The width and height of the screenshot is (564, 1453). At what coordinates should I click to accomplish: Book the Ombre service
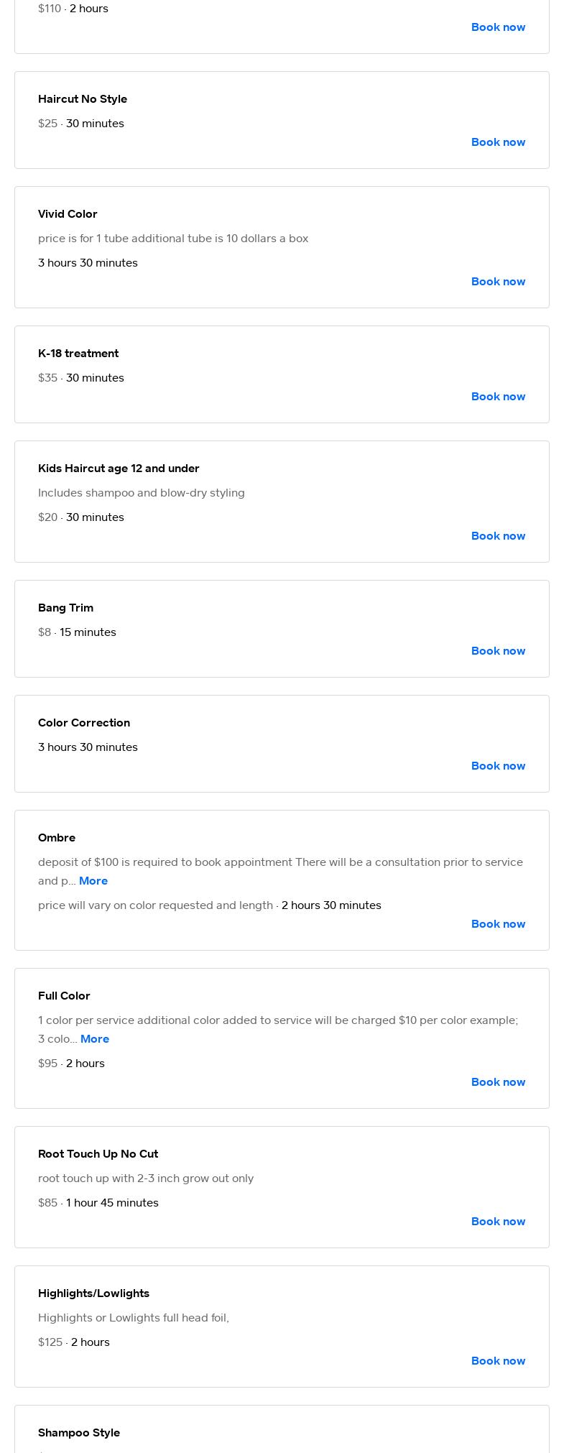click(498, 924)
